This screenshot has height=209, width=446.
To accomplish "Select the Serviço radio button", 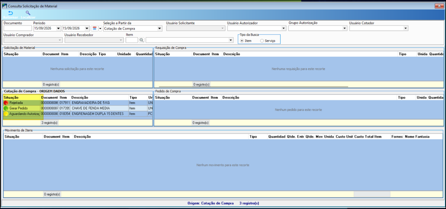I will pos(262,41).
